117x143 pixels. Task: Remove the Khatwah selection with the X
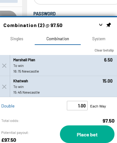(x=4, y=87)
